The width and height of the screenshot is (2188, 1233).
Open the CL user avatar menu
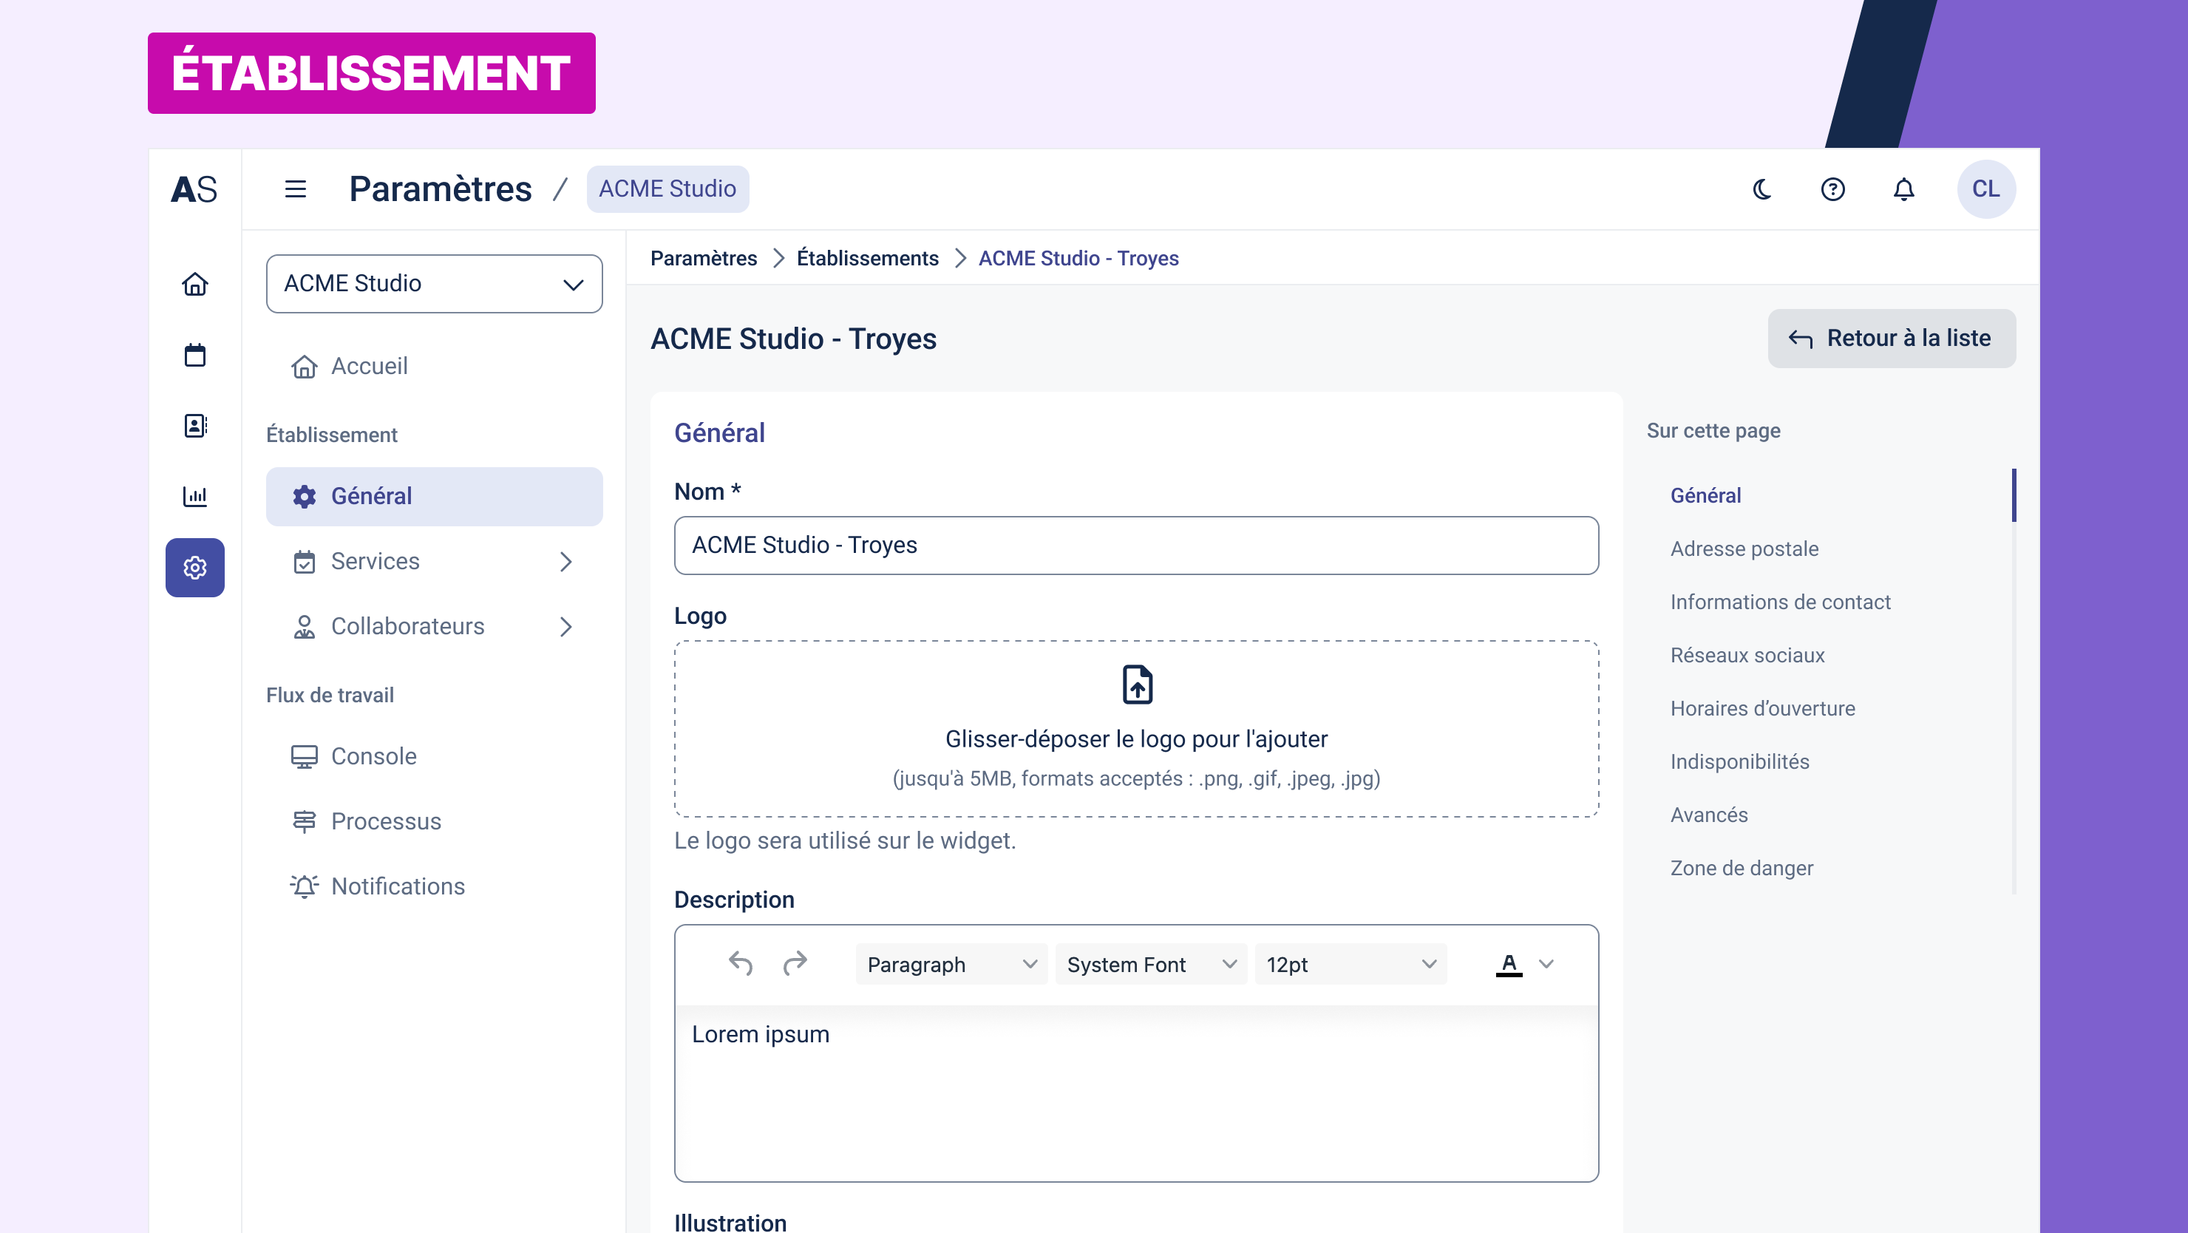[1986, 188]
